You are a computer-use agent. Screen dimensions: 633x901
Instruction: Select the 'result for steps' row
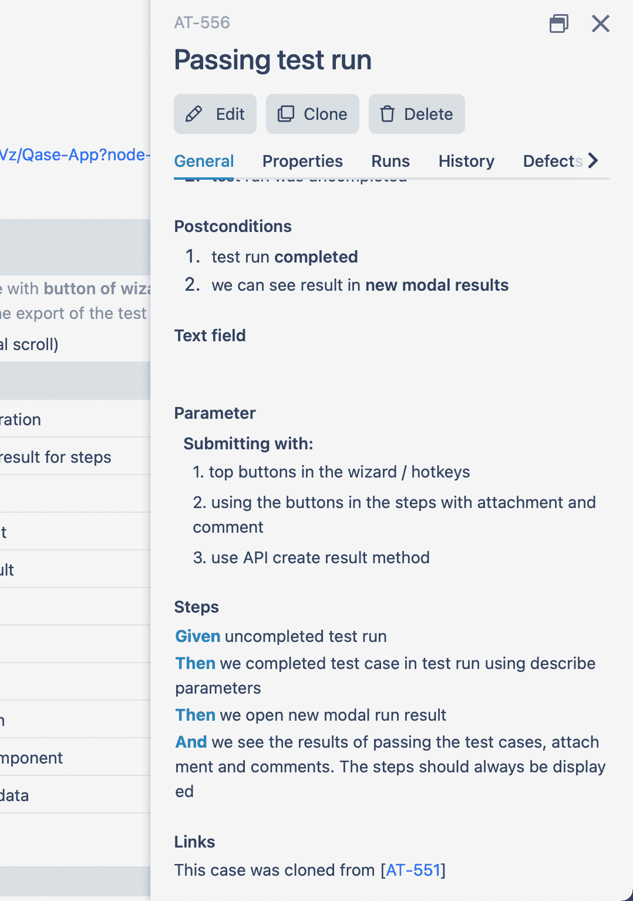coord(75,456)
